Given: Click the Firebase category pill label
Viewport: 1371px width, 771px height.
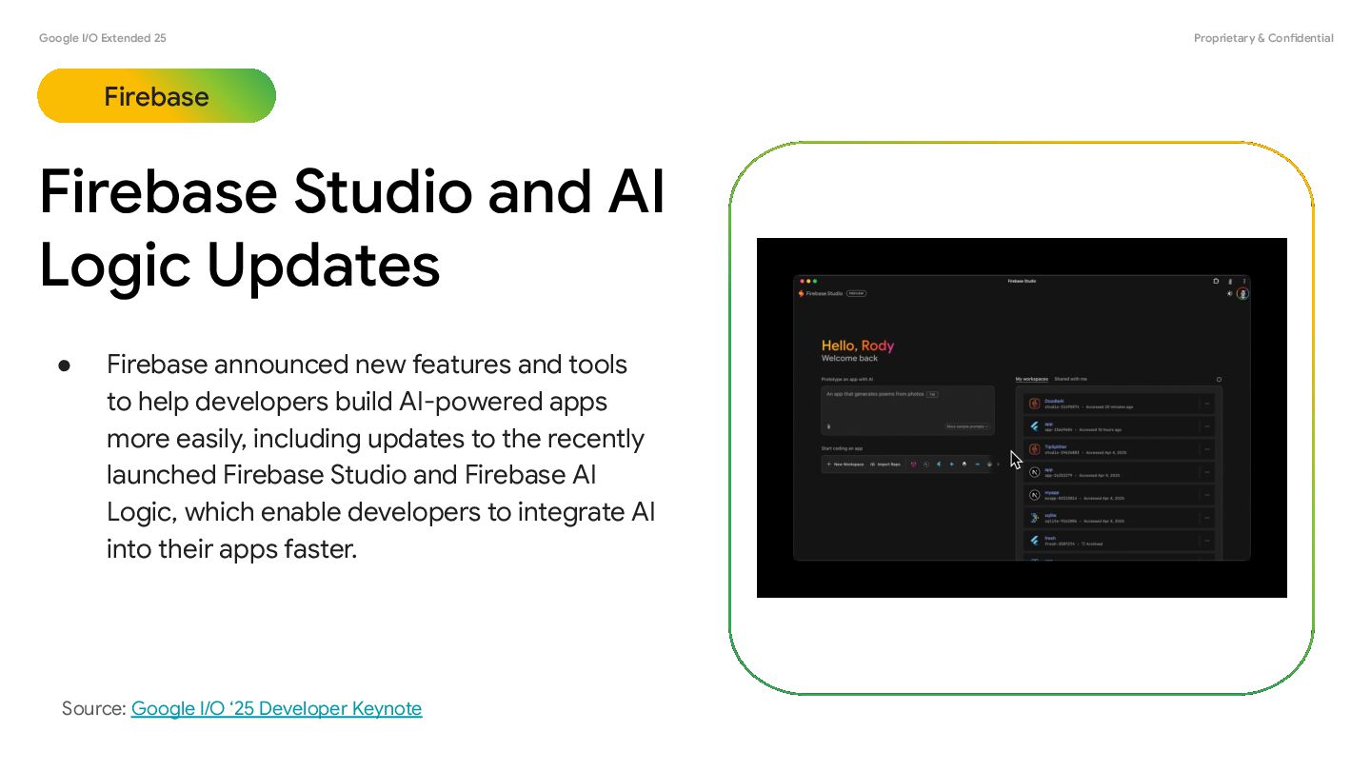Looking at the screenshot, I should click(x=156, y=96).
